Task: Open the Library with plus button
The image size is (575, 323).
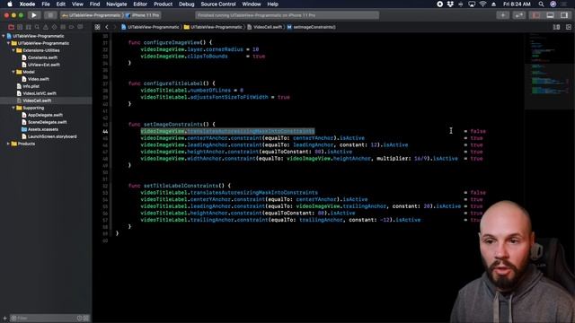Action: tap(503, 15)
